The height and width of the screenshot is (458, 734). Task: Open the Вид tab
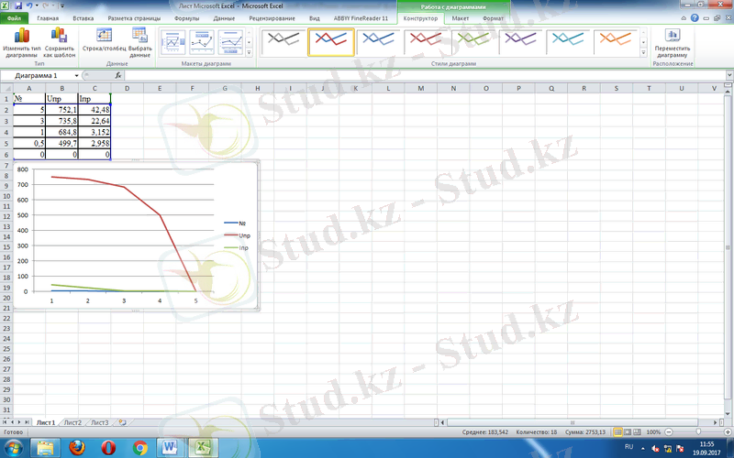tap(314, 18)
